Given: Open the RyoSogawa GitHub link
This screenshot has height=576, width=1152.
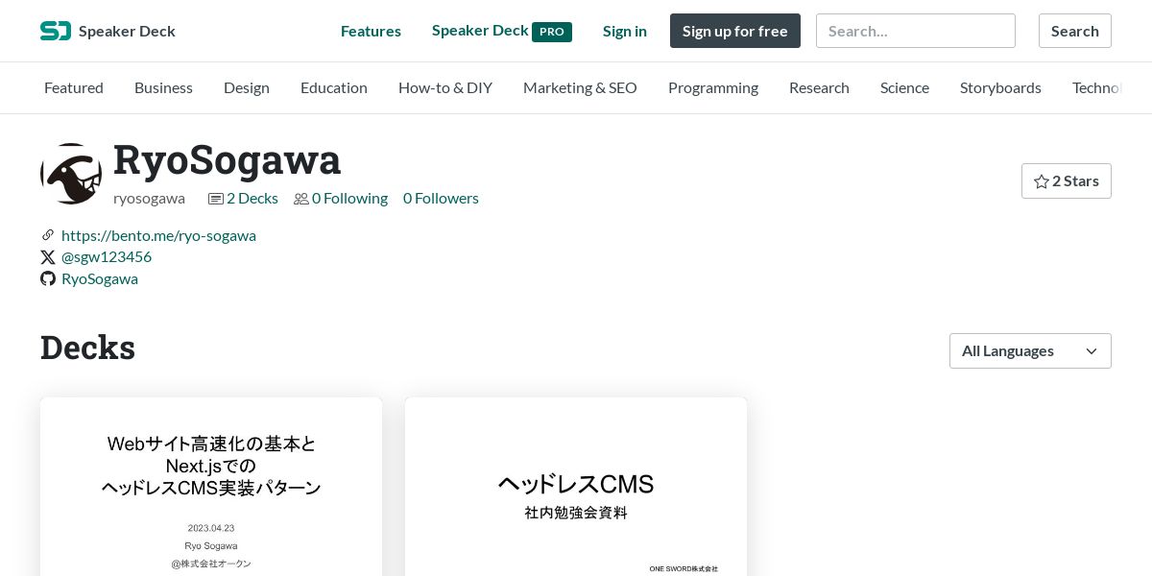Looking at the screenshot, I should (x=100, y=278).
